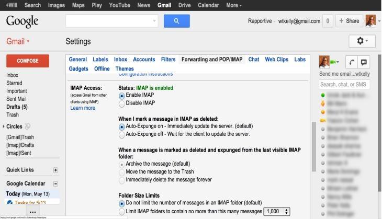Screen dimensions: 382x219
Task: Select Disable IMAP radio button
Action: coord(121,104)
